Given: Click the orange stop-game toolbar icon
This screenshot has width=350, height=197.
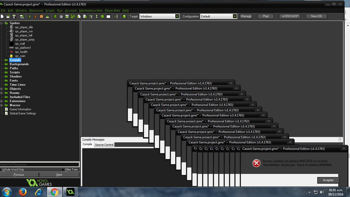Looking at the screenshot, I should tap(41, 16).
